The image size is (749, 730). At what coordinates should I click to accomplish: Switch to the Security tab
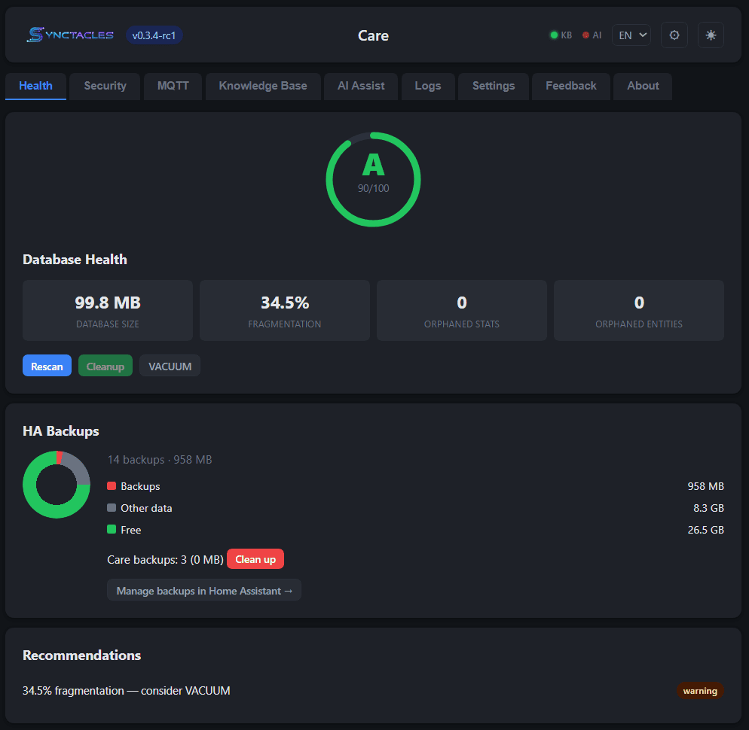pos(104,86)
